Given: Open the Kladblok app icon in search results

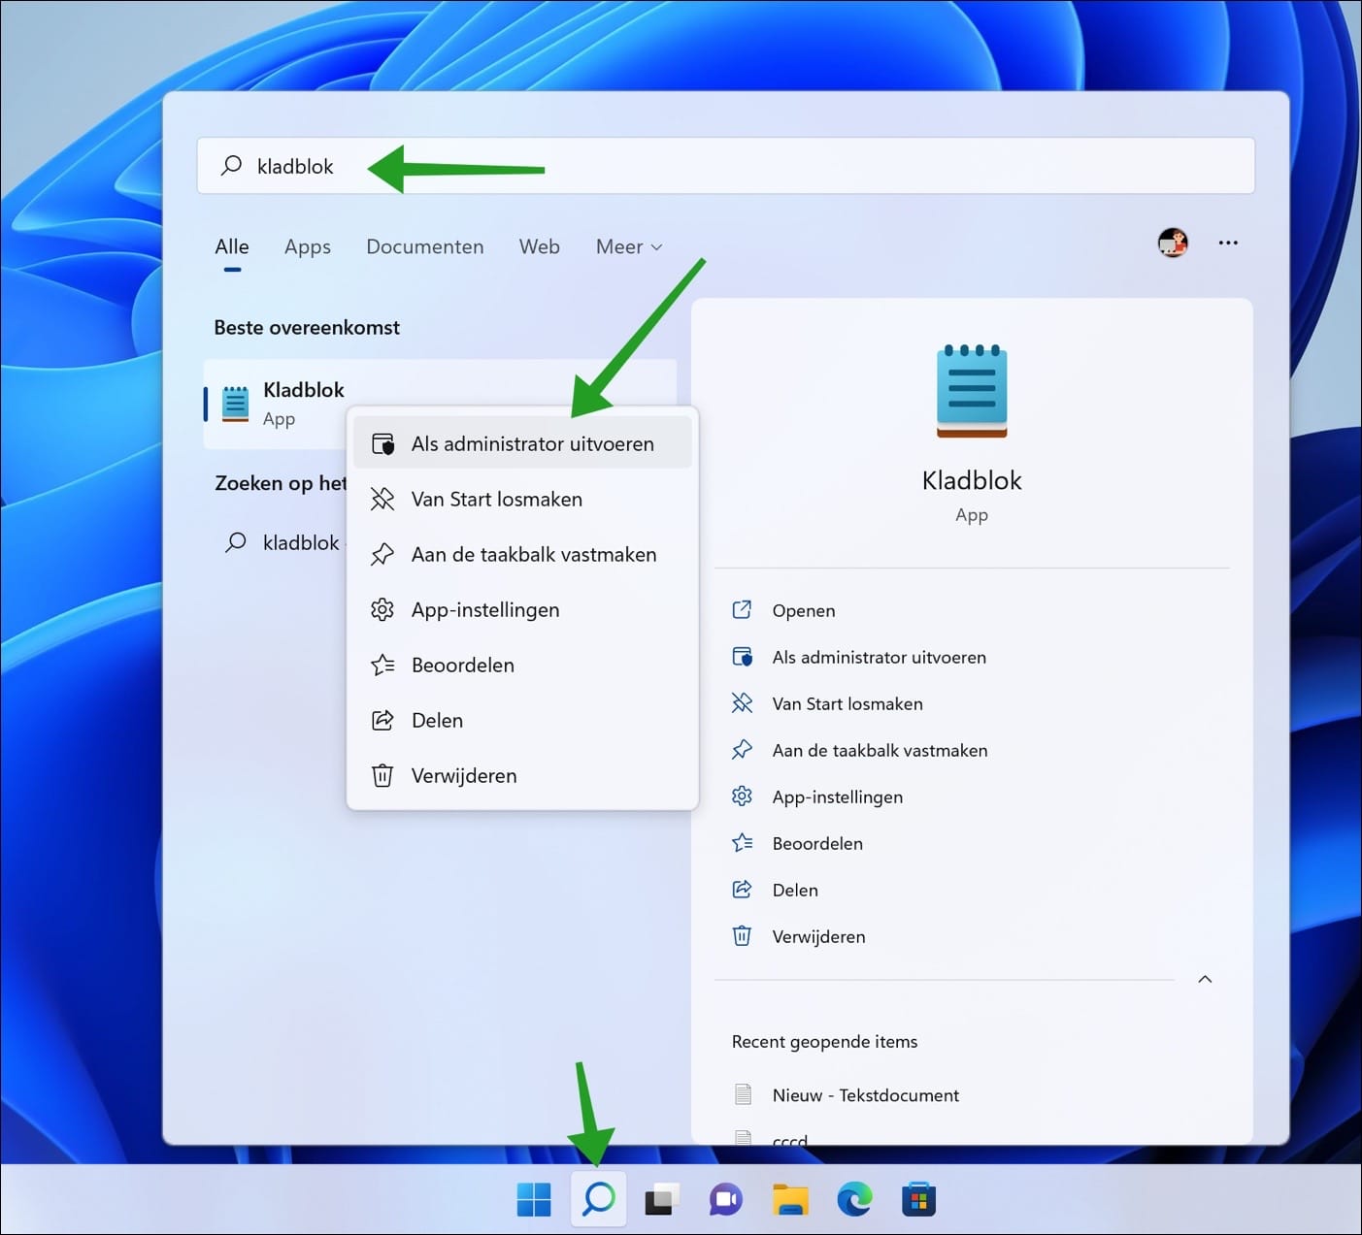Looking at the screenshot, I should point(235,404).
